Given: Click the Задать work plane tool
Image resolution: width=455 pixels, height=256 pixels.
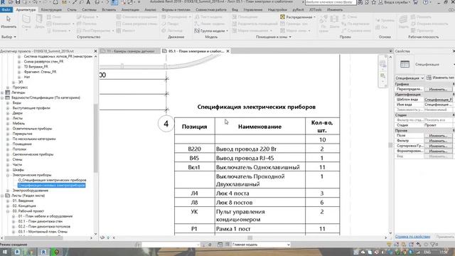Looking at the screenshot, I should (403, 21).
